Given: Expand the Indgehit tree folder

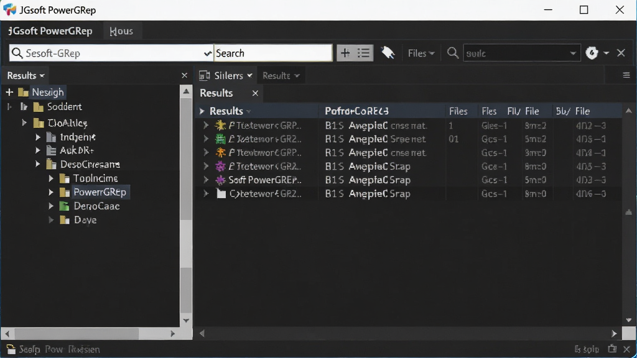Looking at the screenshot, I should [38, 137].
